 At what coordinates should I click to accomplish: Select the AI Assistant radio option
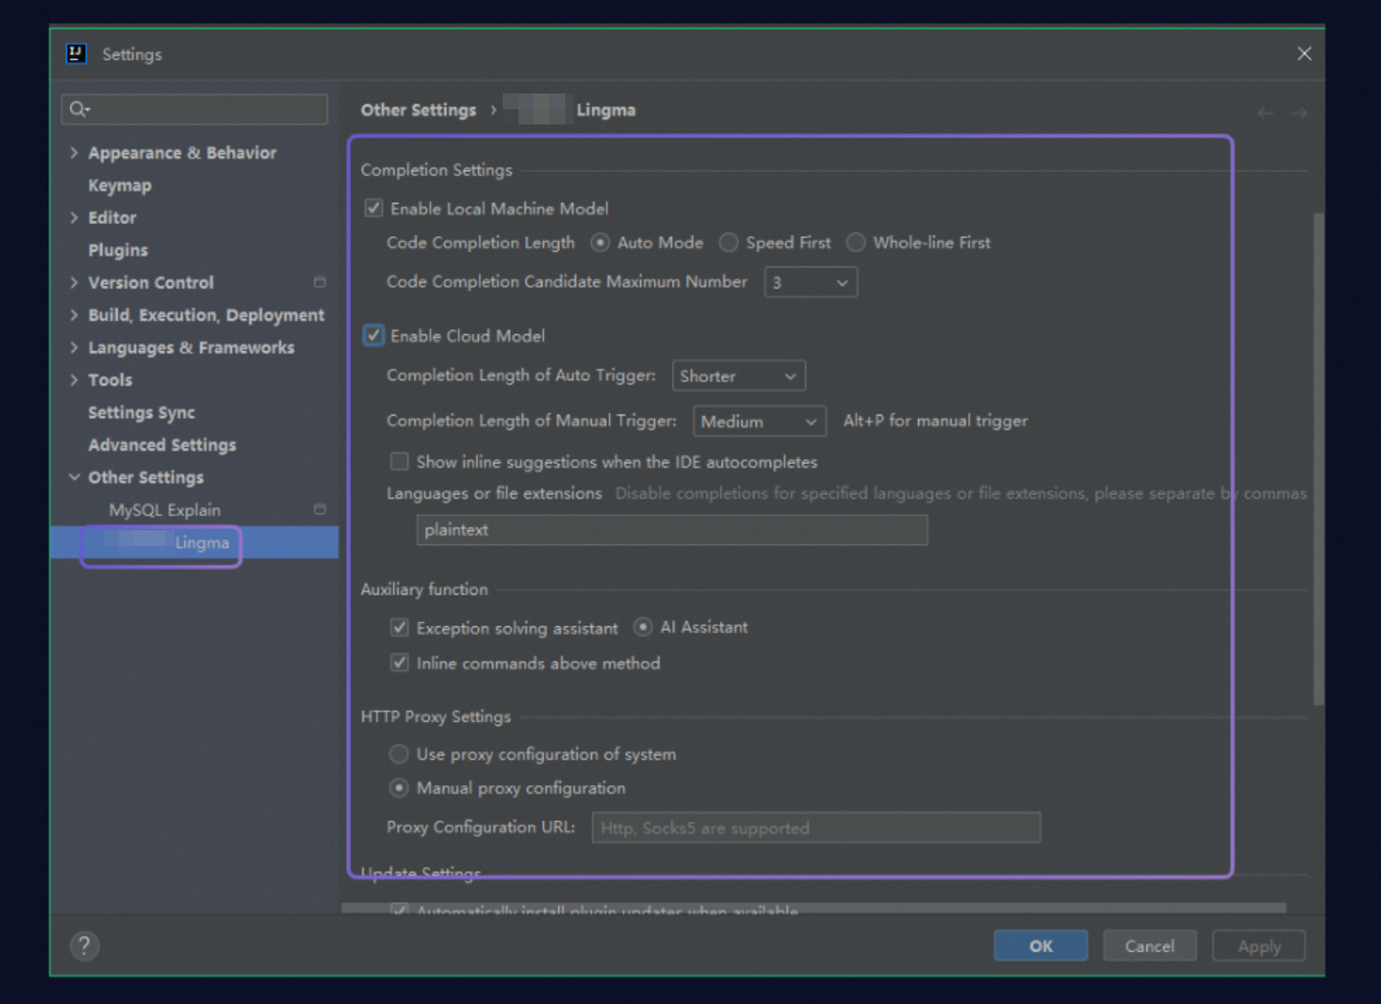(x=643, y=626)
